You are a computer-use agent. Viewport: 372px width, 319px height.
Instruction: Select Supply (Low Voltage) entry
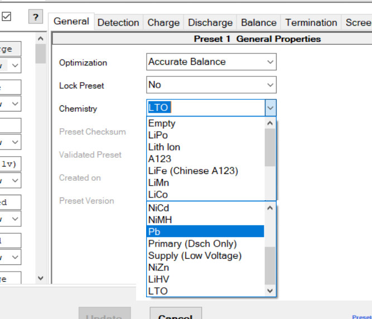point(195,255)
